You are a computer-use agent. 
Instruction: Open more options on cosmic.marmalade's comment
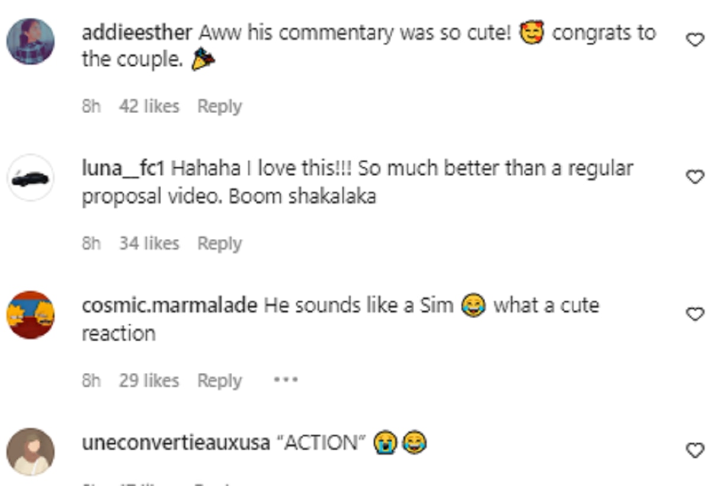pyautogui.click(x=286, y=380)
